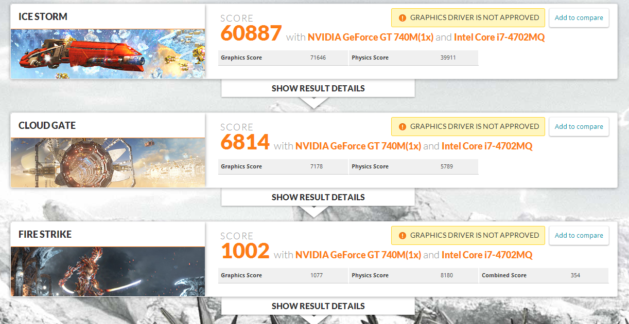Screen dimensions: 629x324
Task: Click Physics Score label in Cloud Gate
Action: tap(370, 166)
